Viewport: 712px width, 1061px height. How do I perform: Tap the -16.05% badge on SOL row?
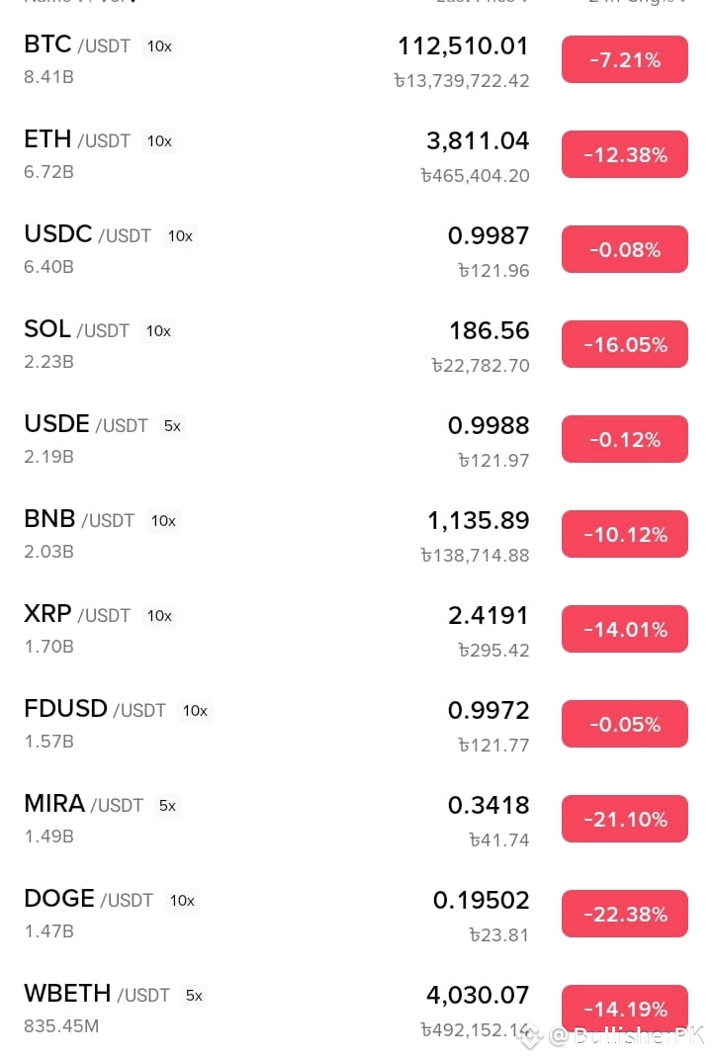625,344
